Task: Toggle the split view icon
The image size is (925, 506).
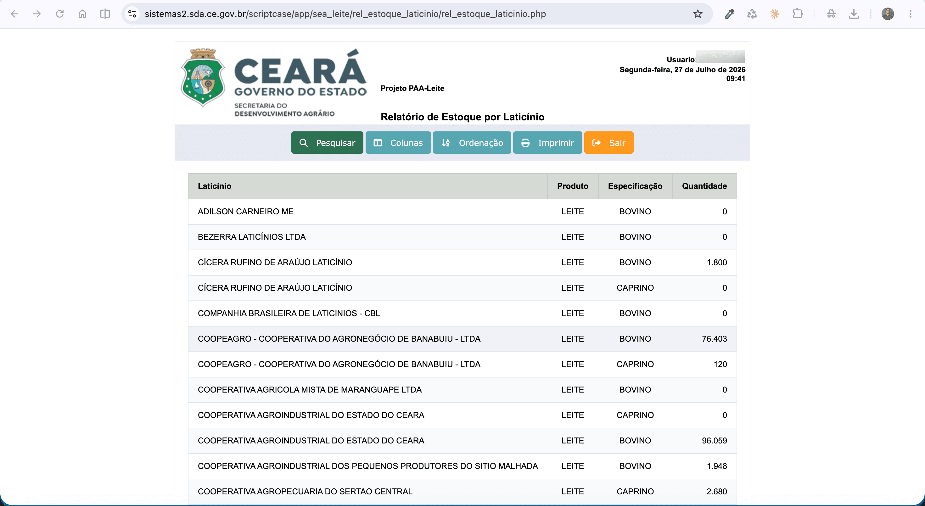Action: (105, 14)
